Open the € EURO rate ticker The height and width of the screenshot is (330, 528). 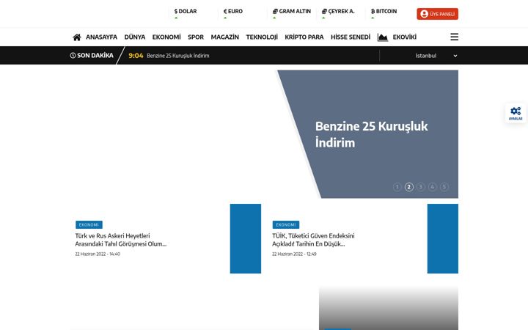pos(233,13)
